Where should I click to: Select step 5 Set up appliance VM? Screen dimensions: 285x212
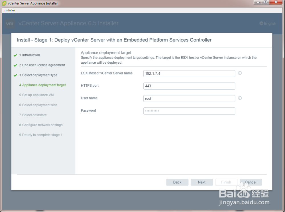point(36,95)
